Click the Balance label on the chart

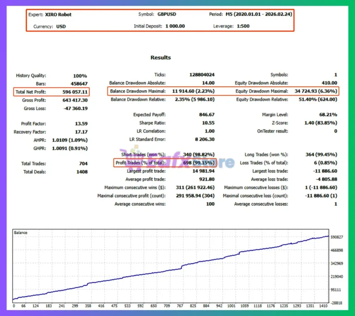pyautogui.click(x=21, y=232)
